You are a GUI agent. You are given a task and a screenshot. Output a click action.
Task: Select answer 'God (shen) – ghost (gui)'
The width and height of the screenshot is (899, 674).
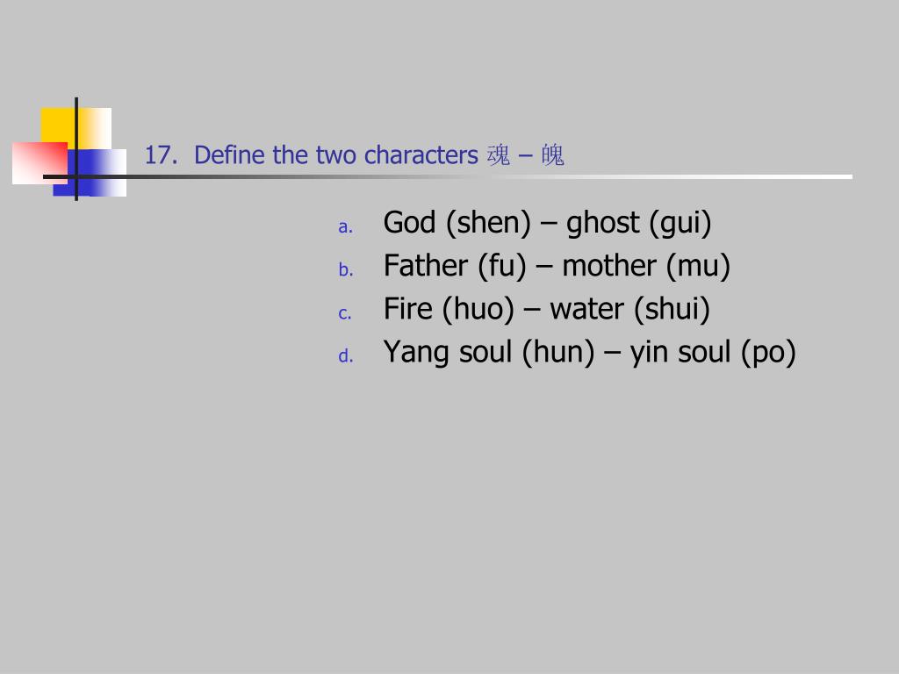coord(547,223)
